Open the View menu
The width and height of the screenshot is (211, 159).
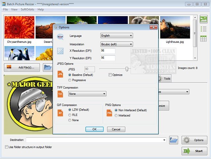14,10
